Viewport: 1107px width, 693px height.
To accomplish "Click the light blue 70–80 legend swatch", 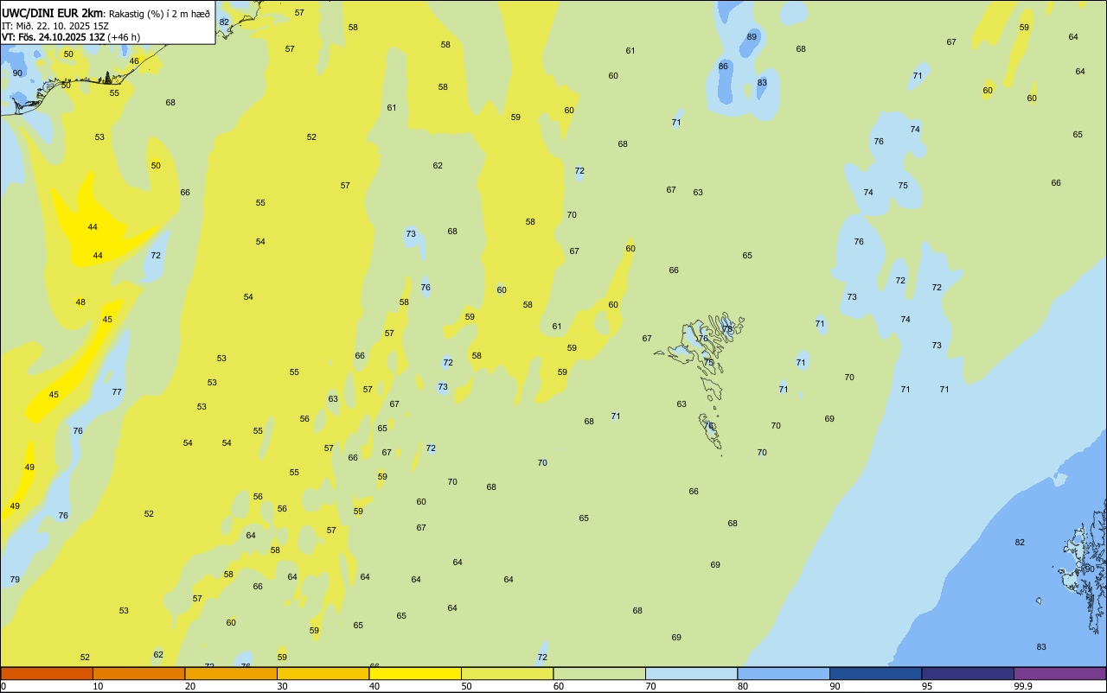I will tap(691, 673).
